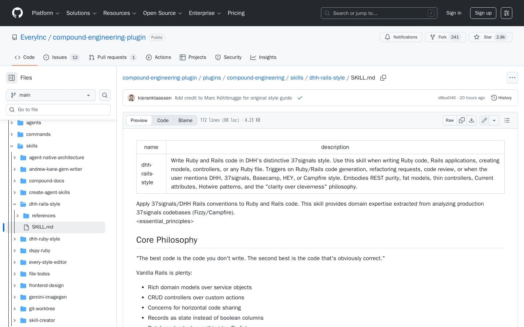The height and width of the screenshot is (327, 524).
Task: Expand the references folder
Action: [x=17, y=215]
